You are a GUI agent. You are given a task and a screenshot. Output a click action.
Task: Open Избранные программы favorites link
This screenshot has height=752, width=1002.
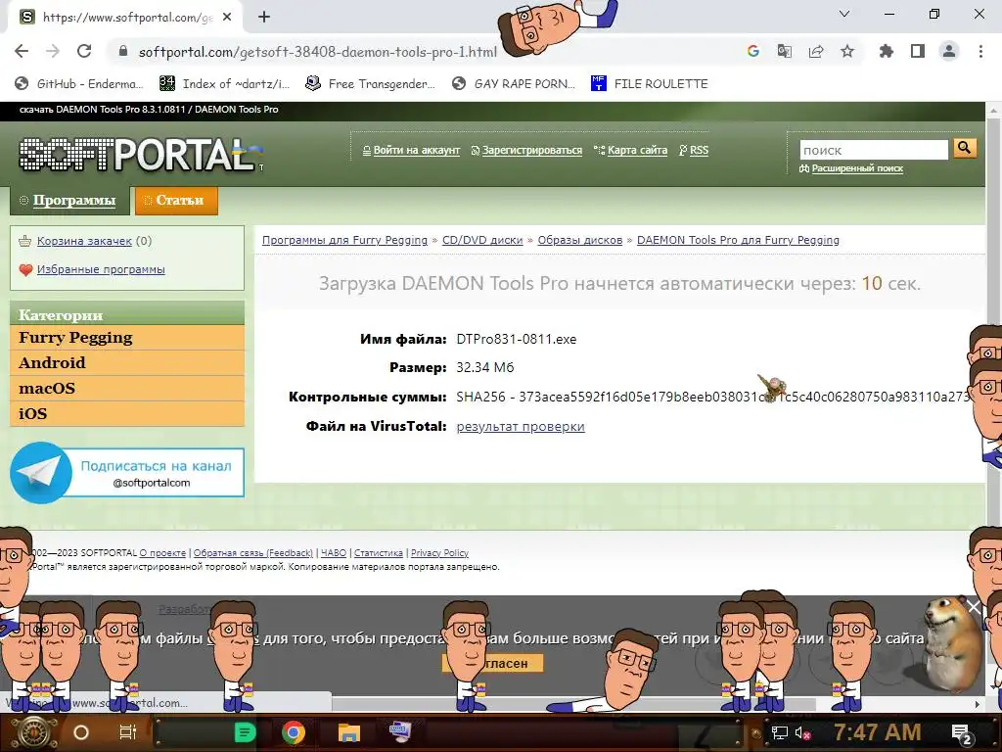101,270
